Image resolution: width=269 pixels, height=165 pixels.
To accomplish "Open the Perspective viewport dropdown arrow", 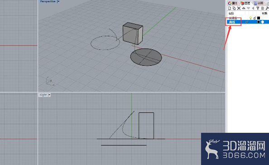I will [58, 1].
